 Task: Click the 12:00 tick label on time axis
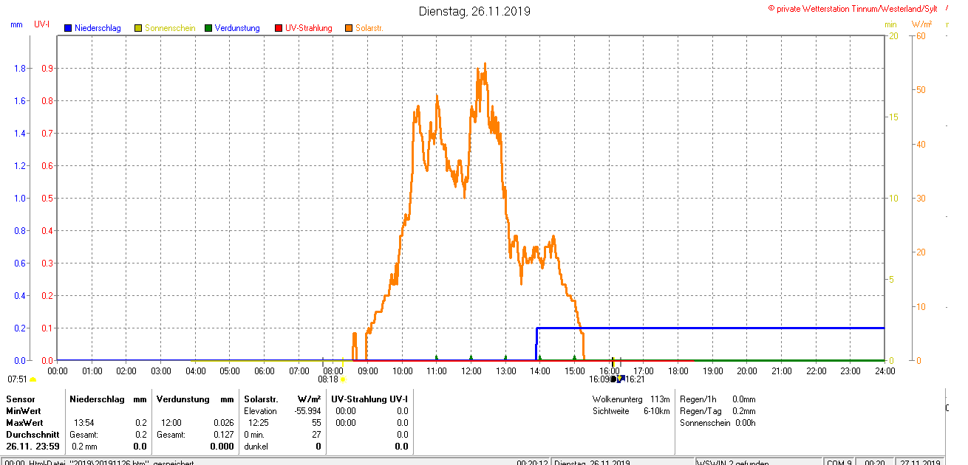(471, 371)
